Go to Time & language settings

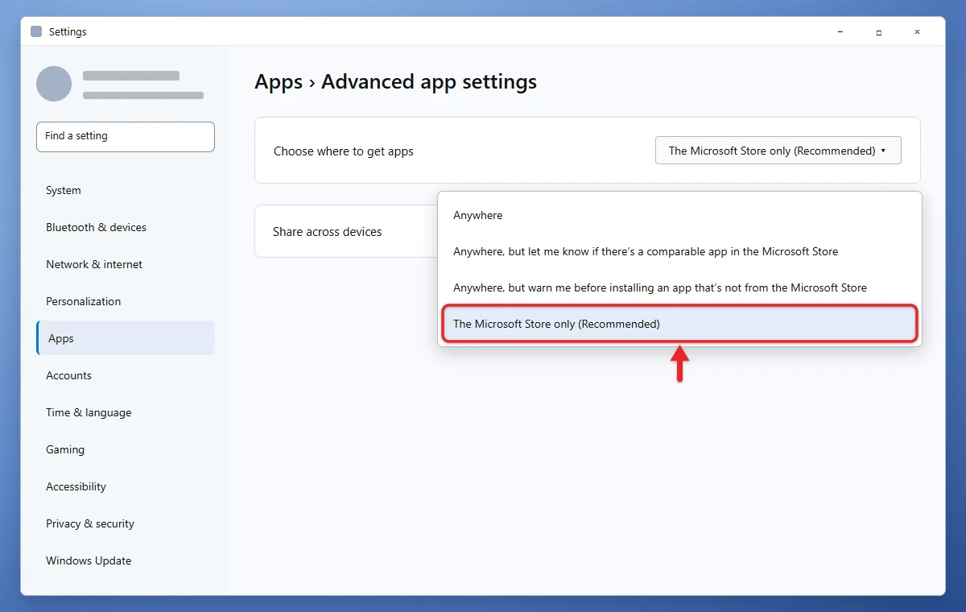pyautogui.click(x=126, y=413)
